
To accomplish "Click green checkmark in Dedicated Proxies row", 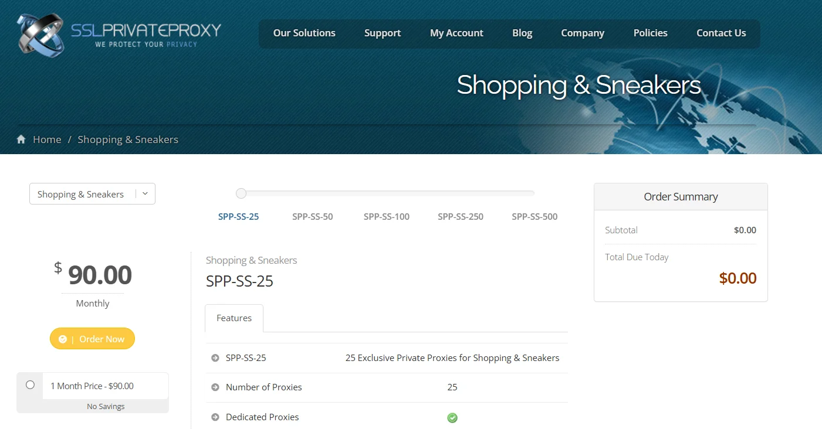I will click(452, 418).
